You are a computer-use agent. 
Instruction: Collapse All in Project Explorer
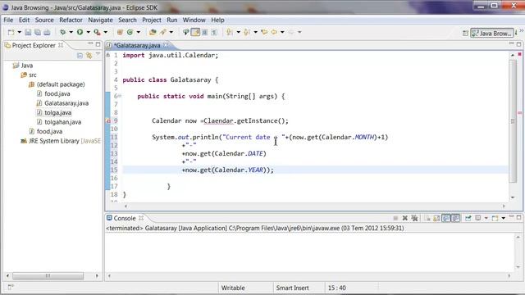80,56
